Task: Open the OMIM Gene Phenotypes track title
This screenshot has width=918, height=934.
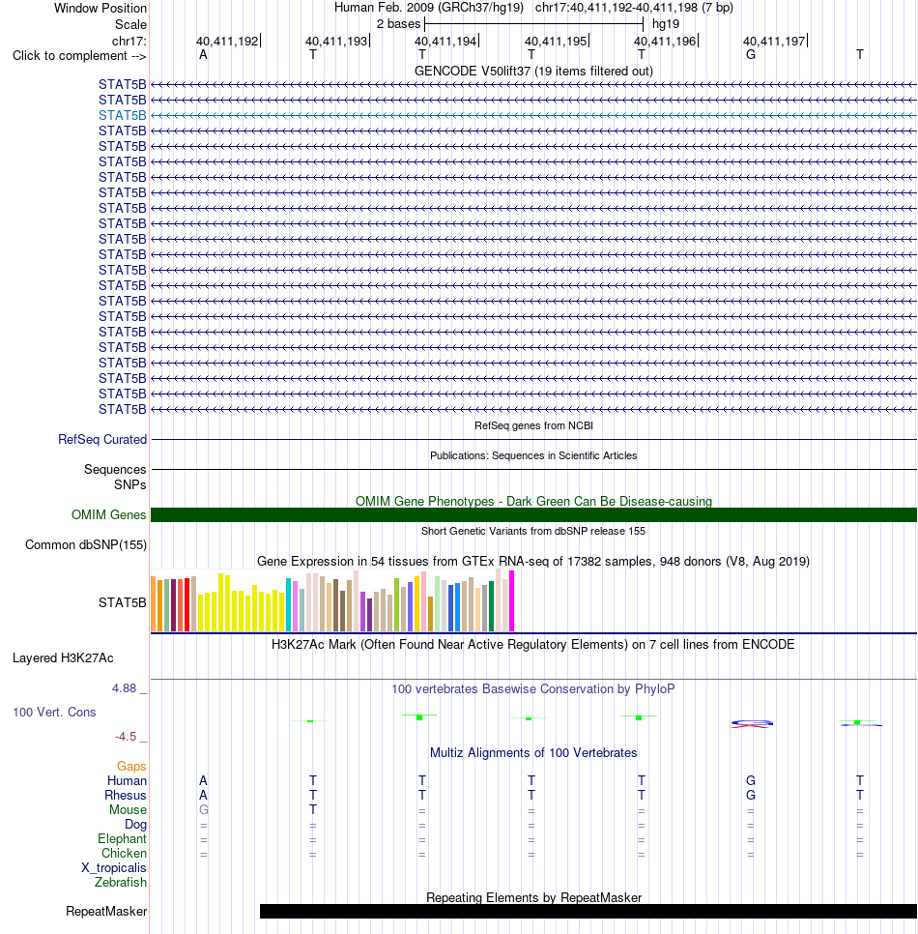Action: [533, 501]
